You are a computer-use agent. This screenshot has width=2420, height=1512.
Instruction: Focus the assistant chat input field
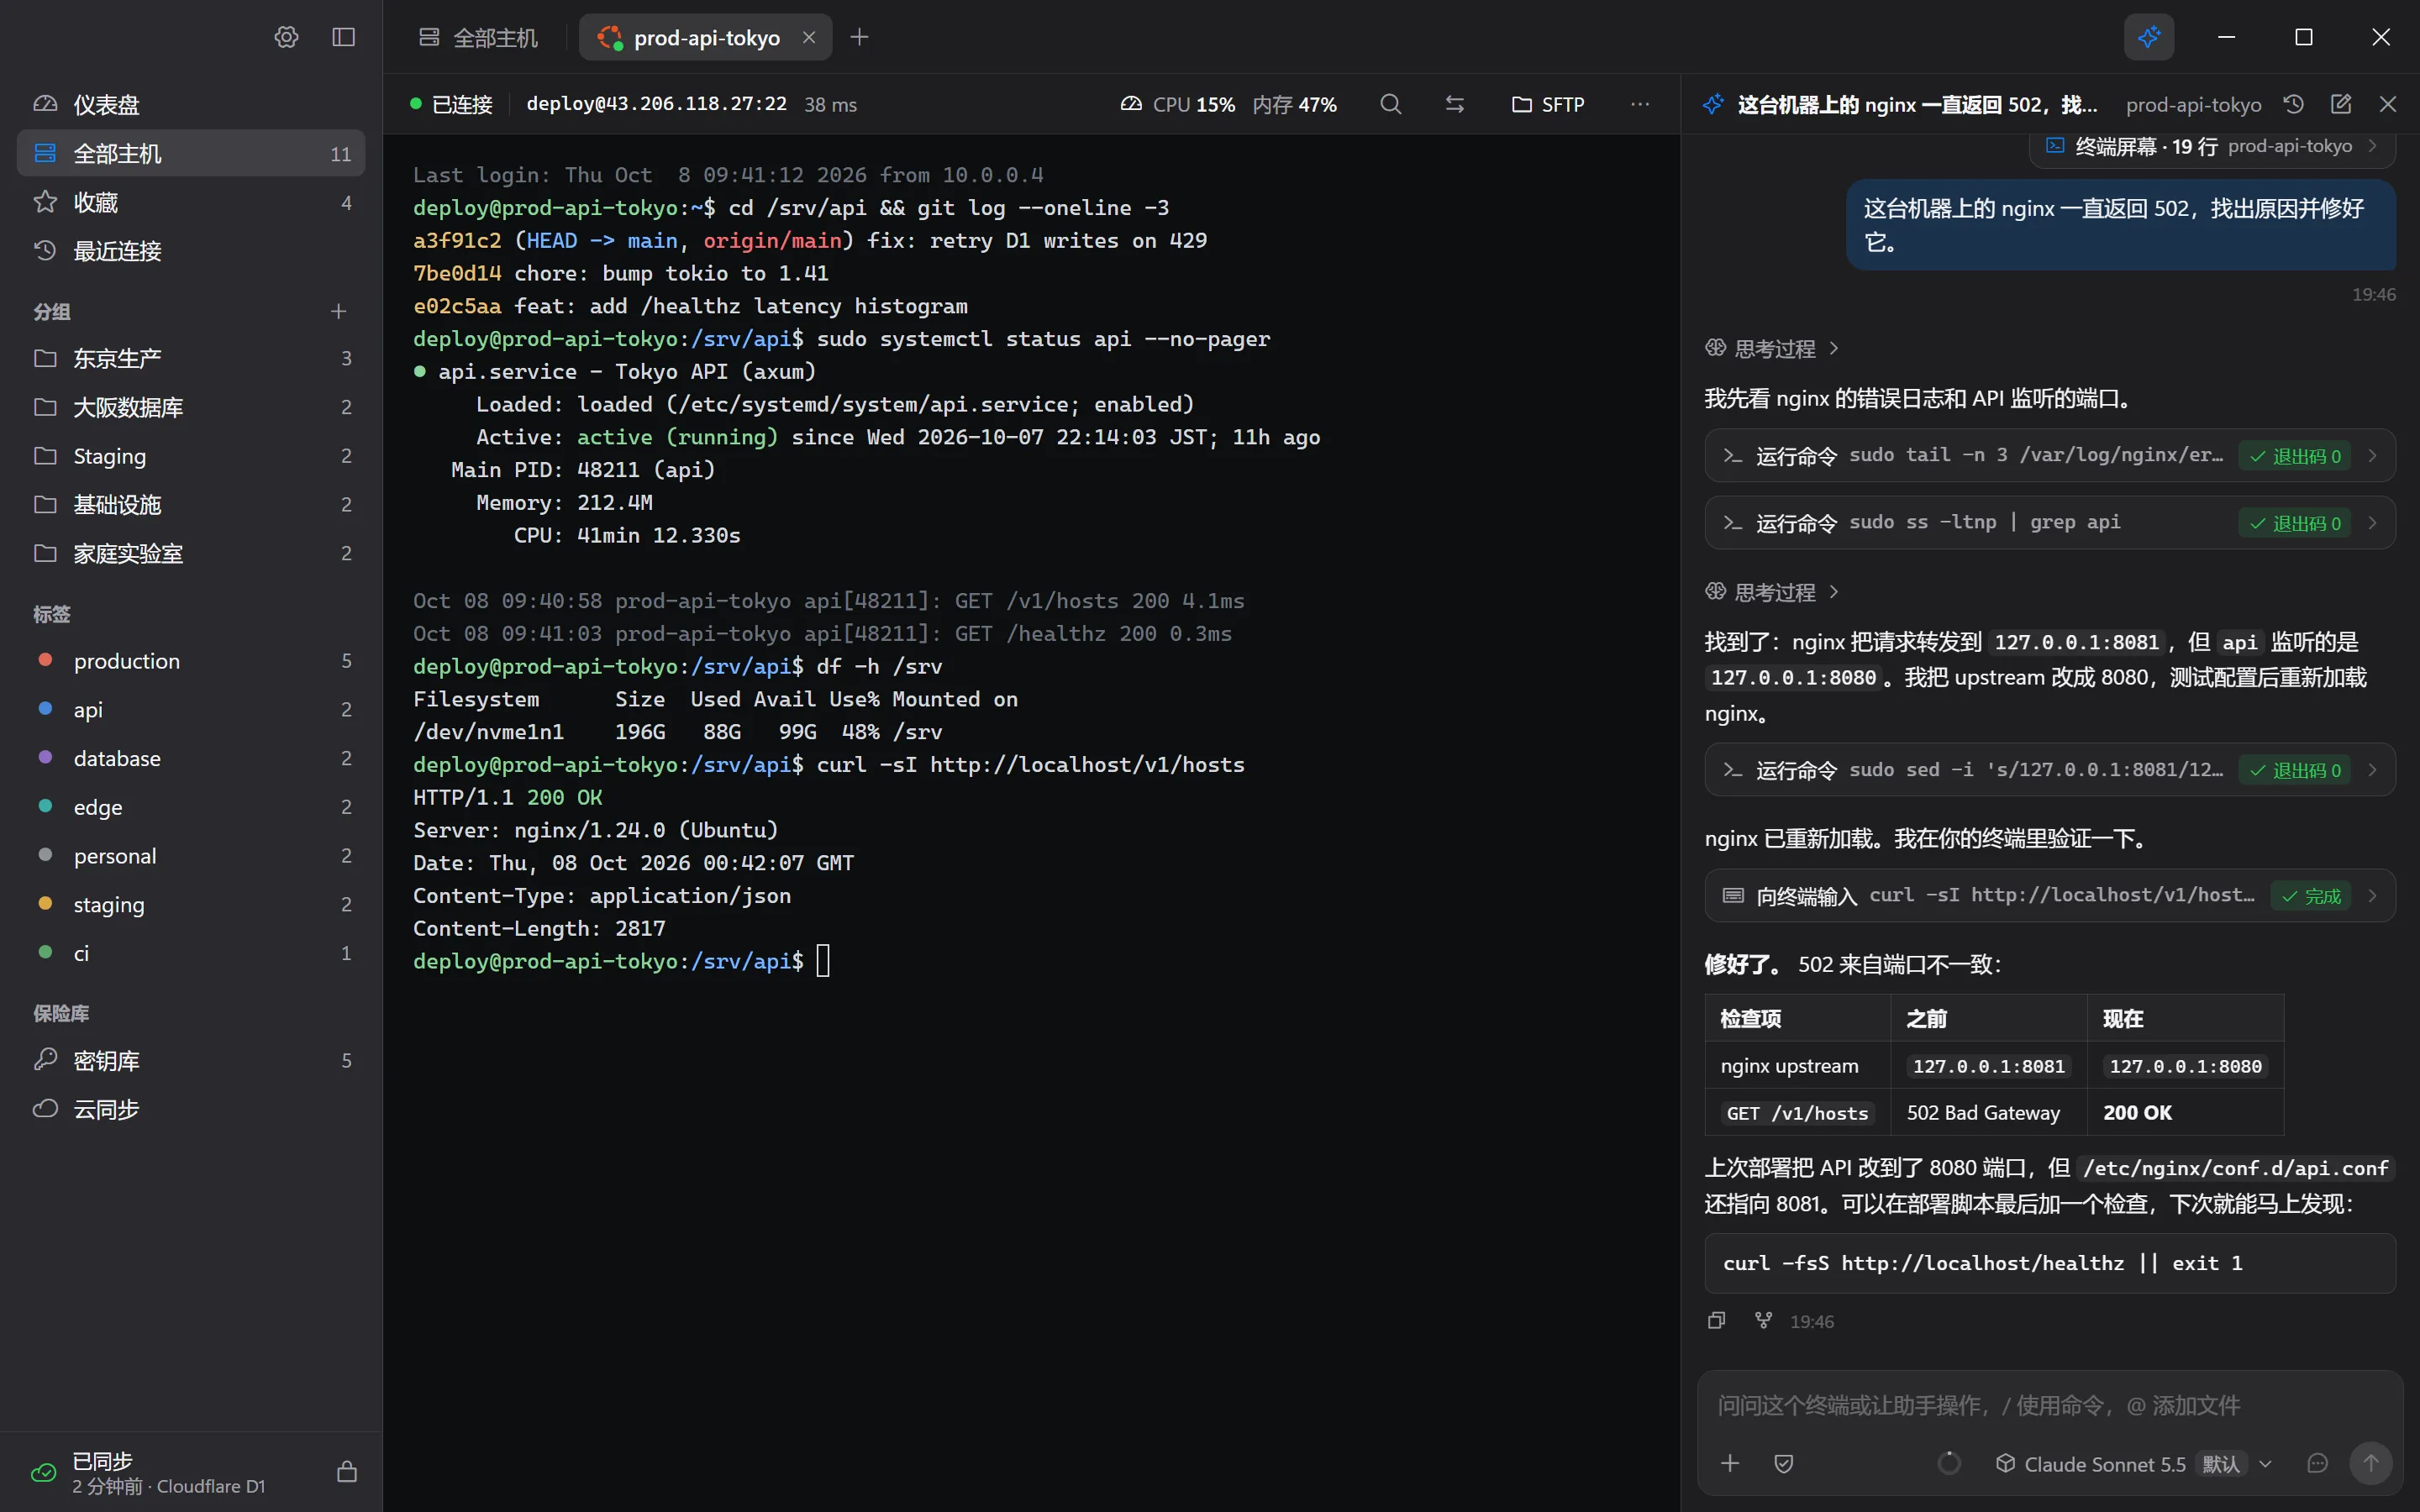(x=2049, y=1405)
